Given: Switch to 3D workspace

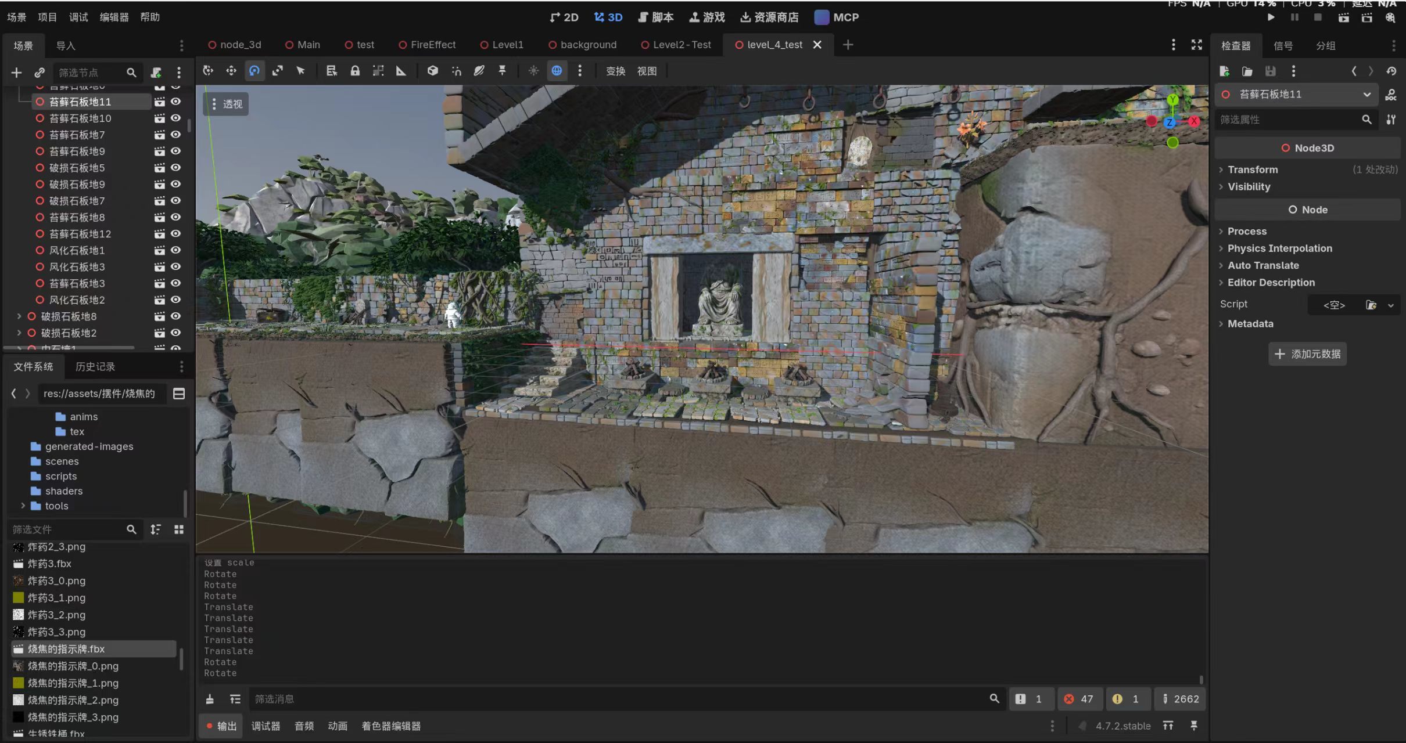Looking at the screenshot, I should pyautogui.click(x=608, y=17).
